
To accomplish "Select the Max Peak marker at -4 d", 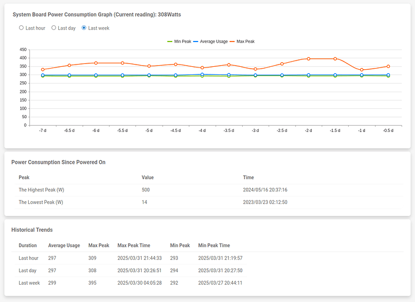I will (202, 68).
